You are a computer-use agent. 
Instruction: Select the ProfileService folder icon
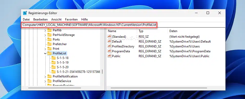point(49,81)
